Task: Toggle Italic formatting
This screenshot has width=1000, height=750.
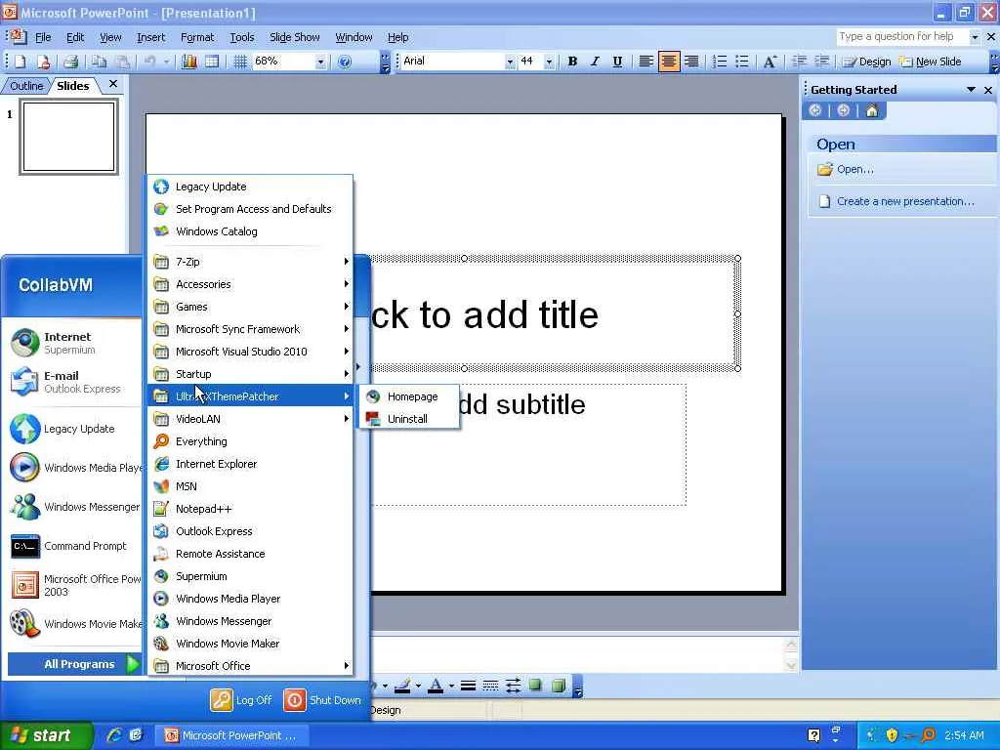Action: pos(595,62)
